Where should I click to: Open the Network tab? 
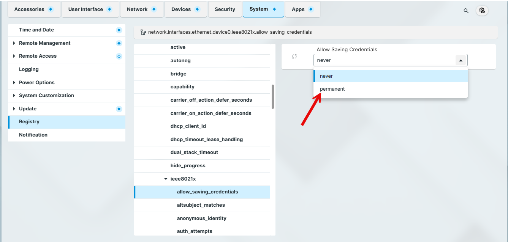point(137,9)
